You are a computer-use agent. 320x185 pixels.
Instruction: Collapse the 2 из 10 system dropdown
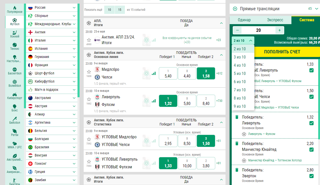pos(243,41)
